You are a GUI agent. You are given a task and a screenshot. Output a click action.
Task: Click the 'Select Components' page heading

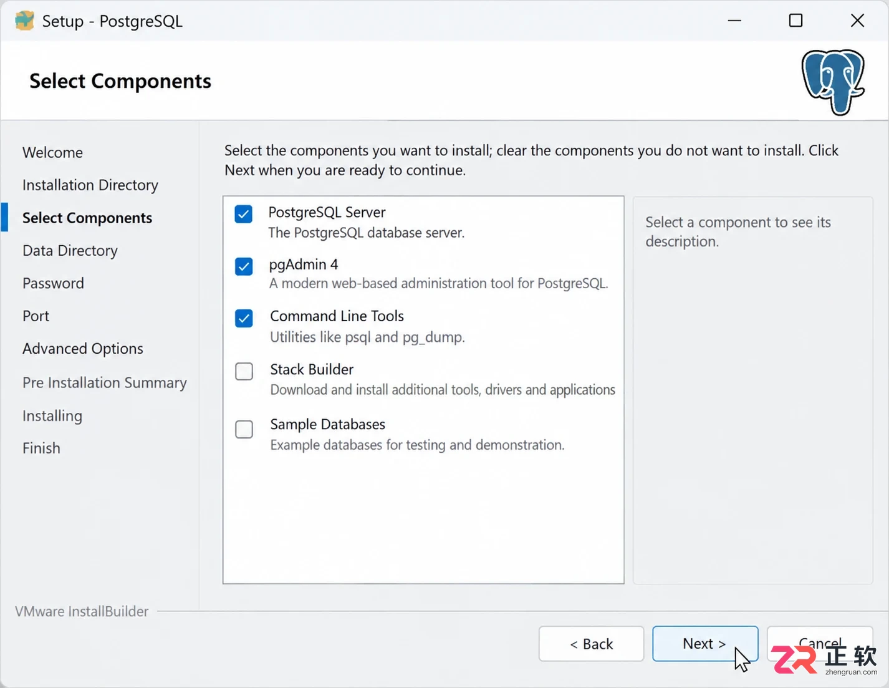(x=120, y=81)
